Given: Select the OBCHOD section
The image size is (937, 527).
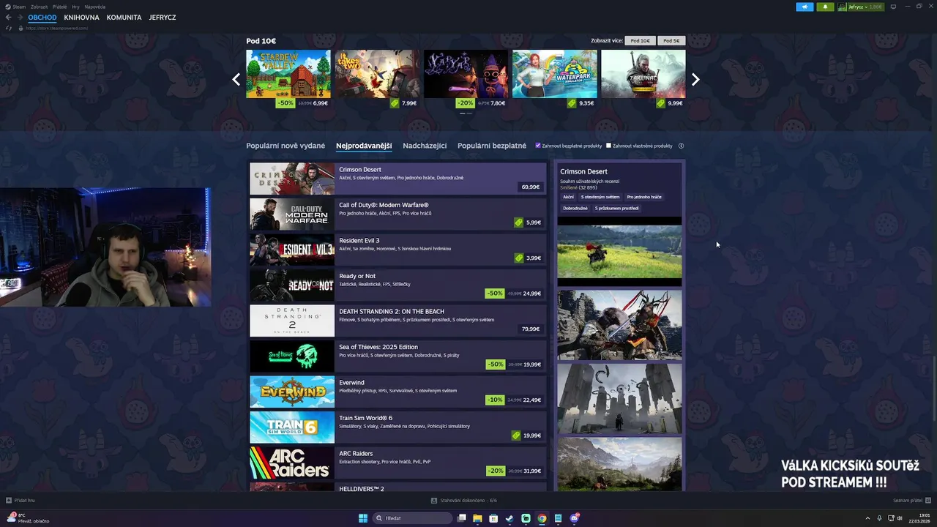Looking at the screenshot, I should click(x=42, y=18).
